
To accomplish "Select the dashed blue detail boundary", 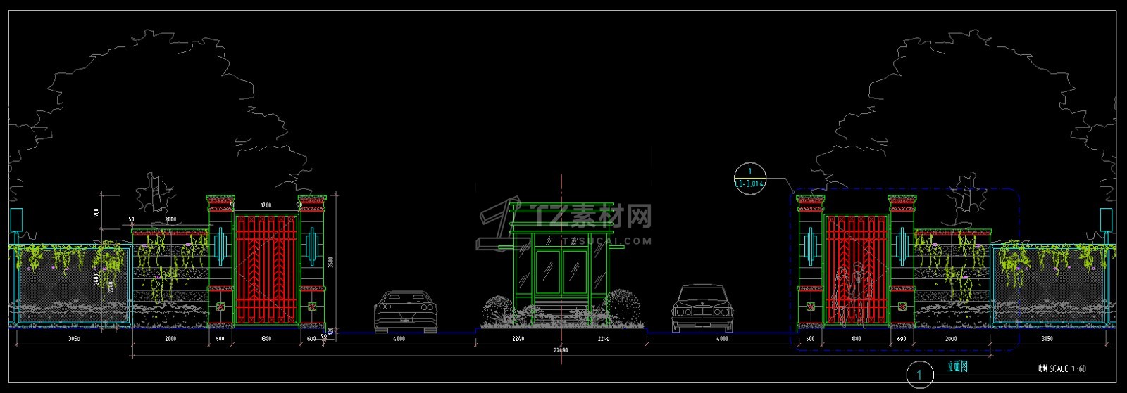I will (905, 269).
